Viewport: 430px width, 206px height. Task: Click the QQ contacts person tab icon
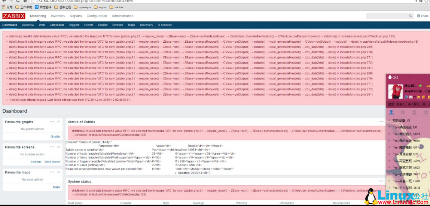(391, 112)
